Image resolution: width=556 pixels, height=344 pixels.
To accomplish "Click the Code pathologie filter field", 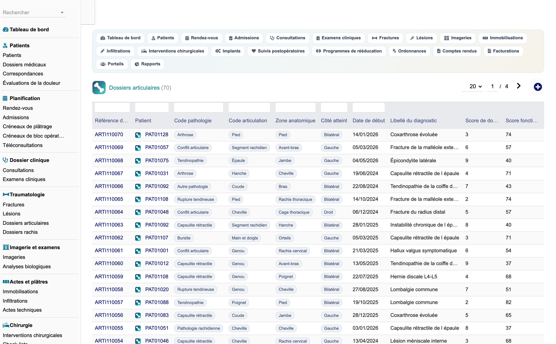I will pos(199,108).
